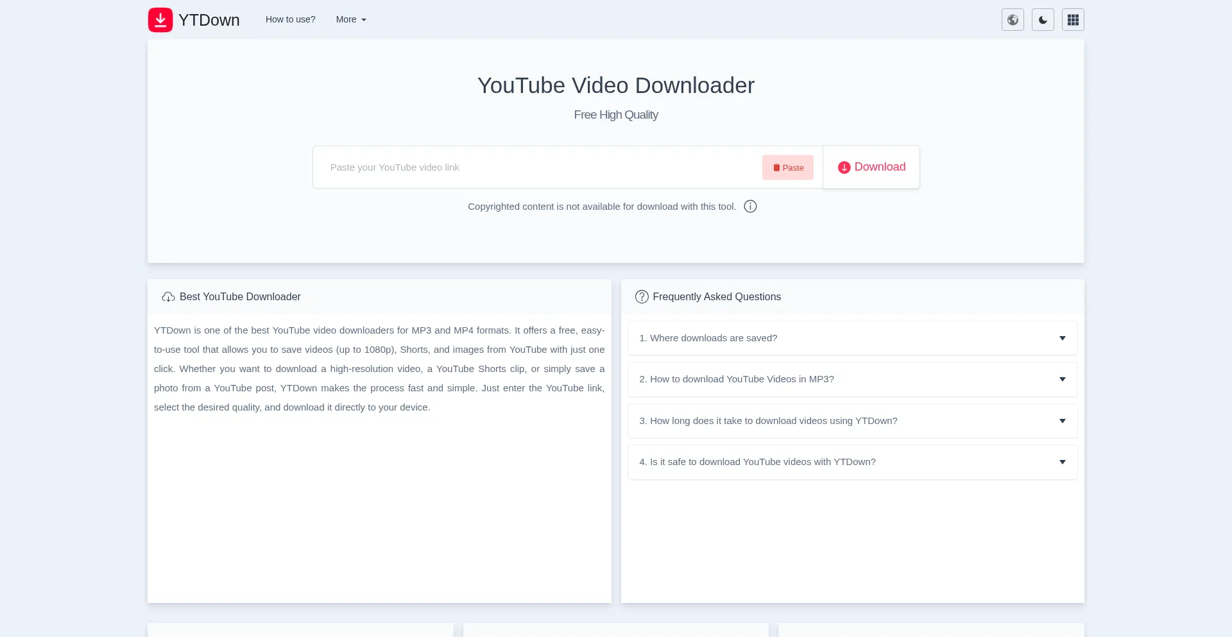Open the More dropdown menu
The image size is (1232, 637).
[351, 20]
